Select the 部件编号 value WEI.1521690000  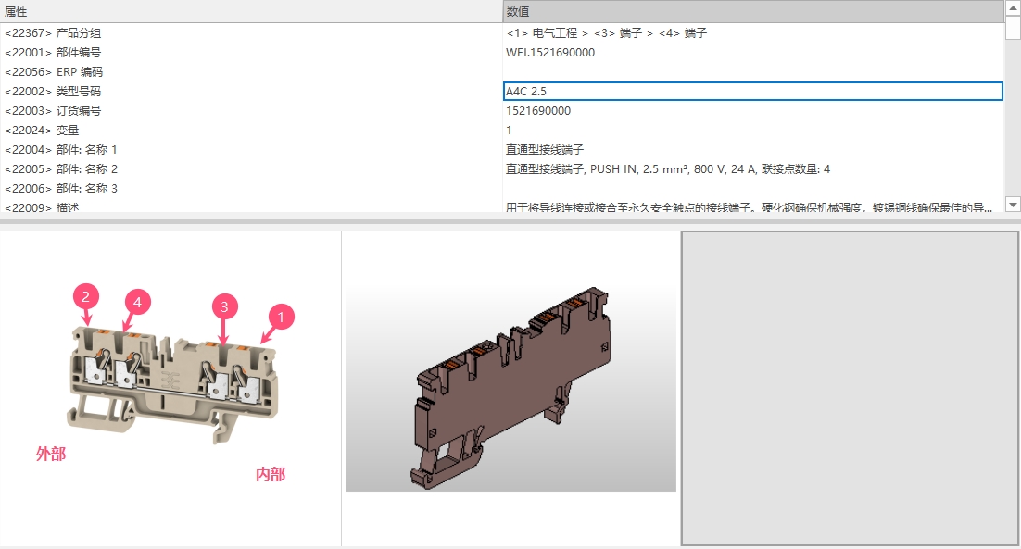tap(550, 52)
